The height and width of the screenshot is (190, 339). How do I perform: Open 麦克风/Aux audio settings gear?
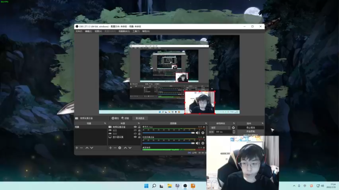point(203,133)
